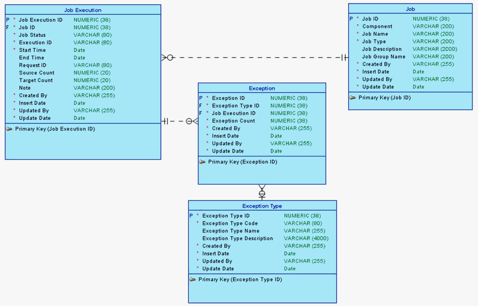The image size is (478, 306).
Task: Select the Exception ID attribute
Action: (x=228, y=98)
